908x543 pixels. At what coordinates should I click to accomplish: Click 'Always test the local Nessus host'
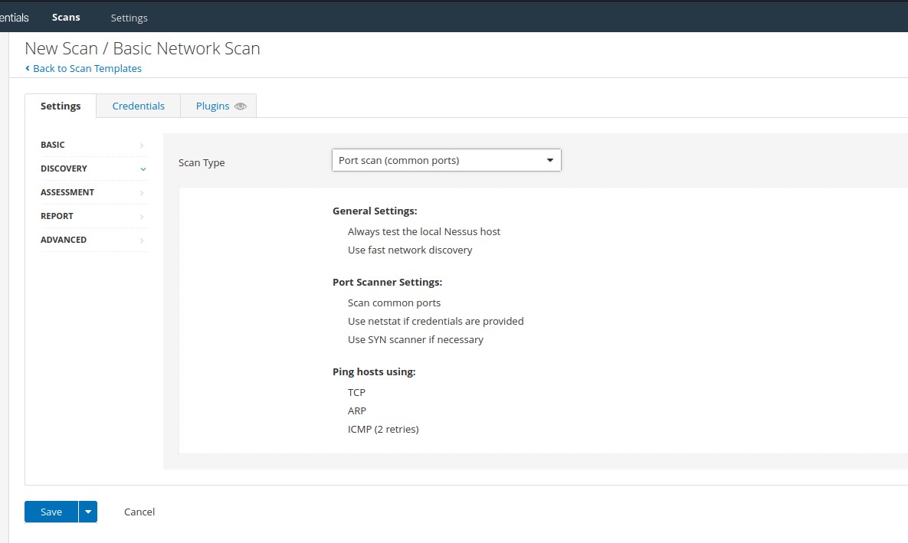tap(424, 231)
